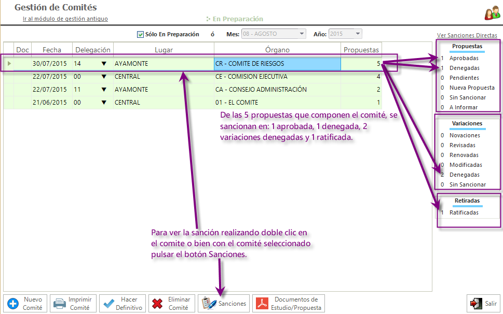
Task: Click Sin Sancionar under Propuestas
Action: 467,97
